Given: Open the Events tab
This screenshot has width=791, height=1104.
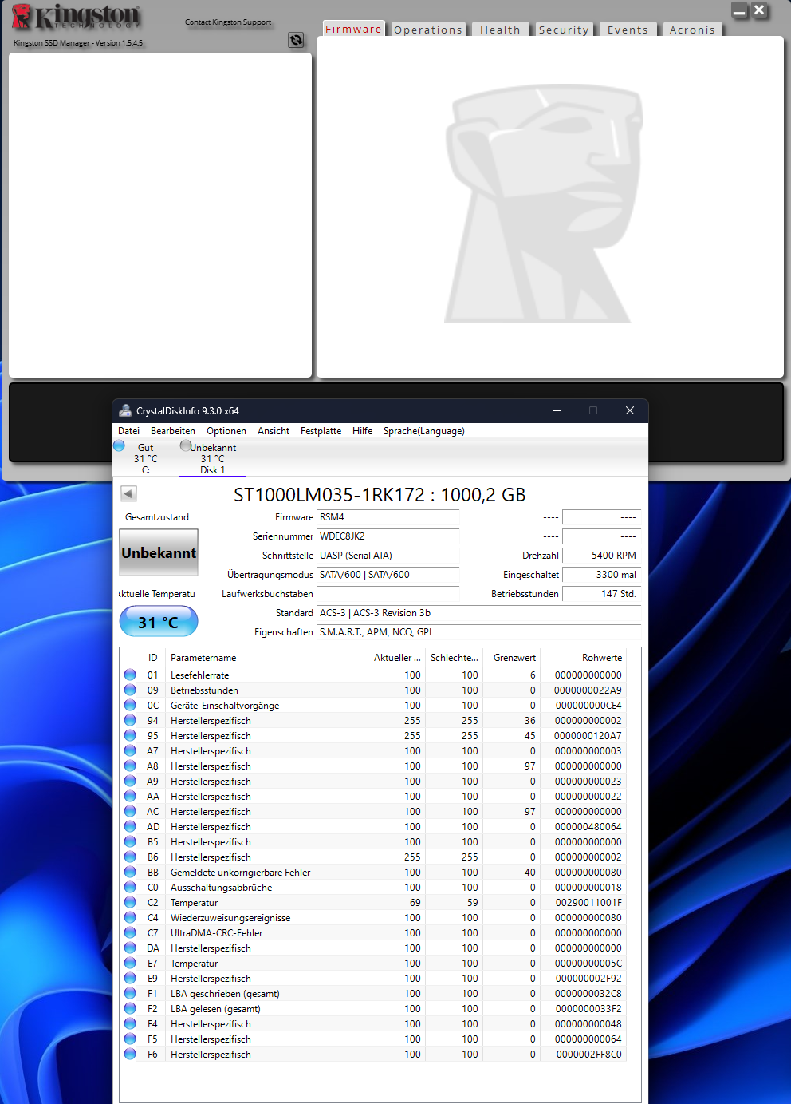Looking at the screenshot, I should 628,30.
